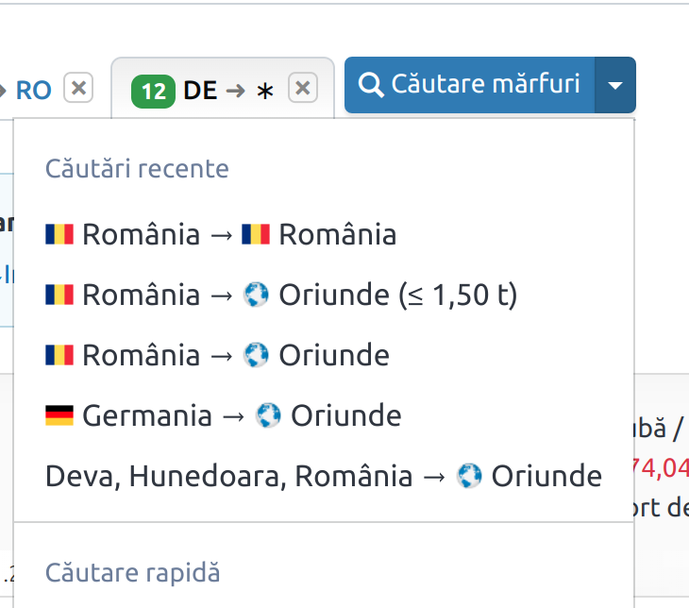689x608 pixels.
Task: Switch to the RO tab
Action: click(x=33, y=90)
